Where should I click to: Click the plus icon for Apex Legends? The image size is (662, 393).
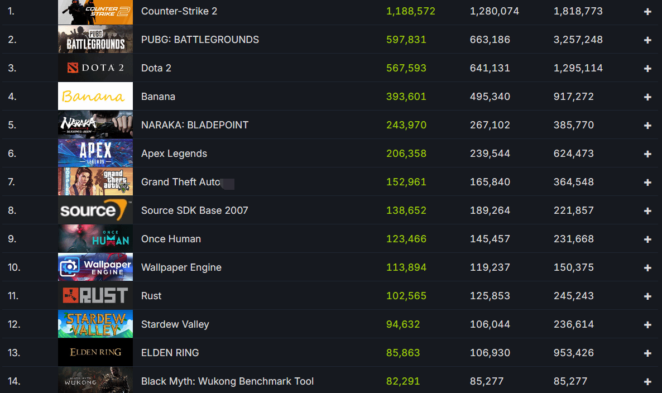click(x=647, y=154)
